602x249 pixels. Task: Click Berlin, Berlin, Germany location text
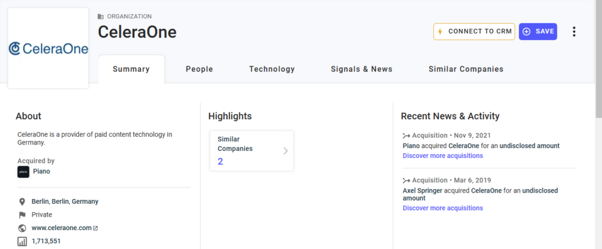(x=65, y=201)
